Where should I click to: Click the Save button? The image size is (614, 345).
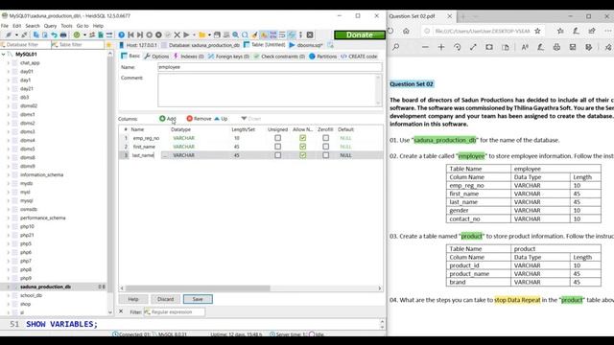click(198, 299)
